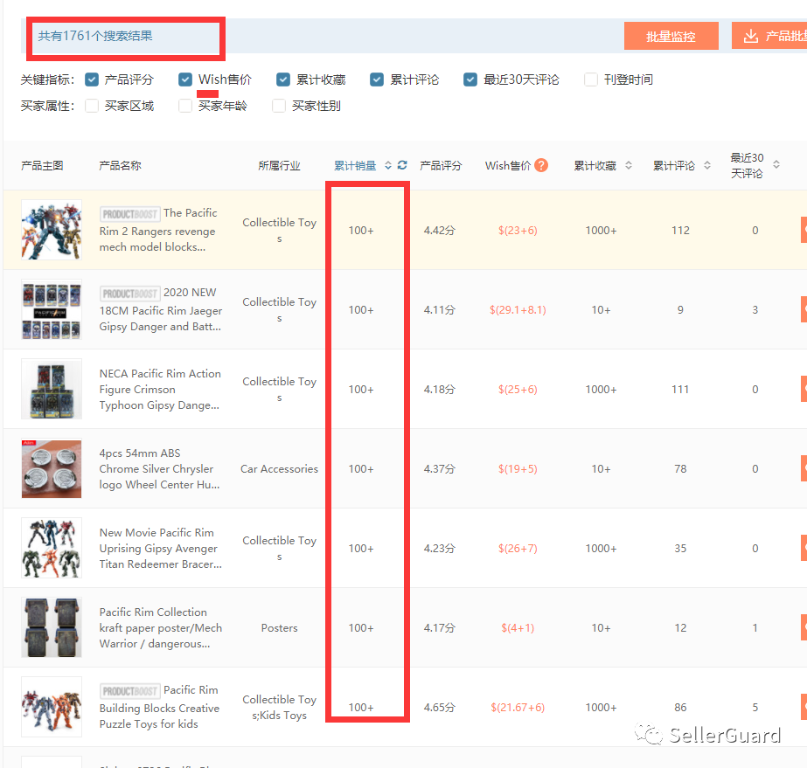Click price $(26+7)

(518, 549)
